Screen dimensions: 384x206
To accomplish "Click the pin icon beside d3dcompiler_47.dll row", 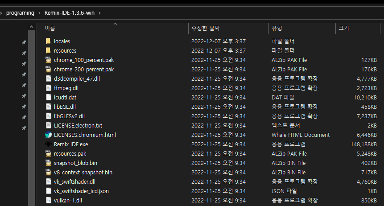I will [x=24, y=85].
